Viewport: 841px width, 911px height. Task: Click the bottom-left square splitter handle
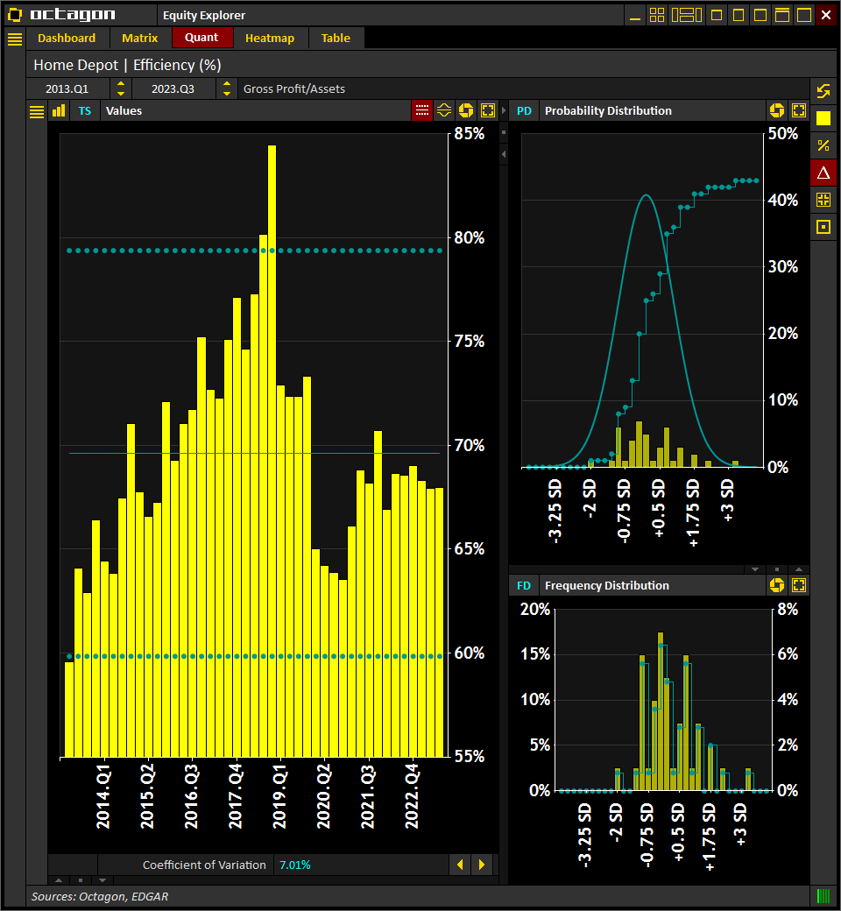coord(81,880)
